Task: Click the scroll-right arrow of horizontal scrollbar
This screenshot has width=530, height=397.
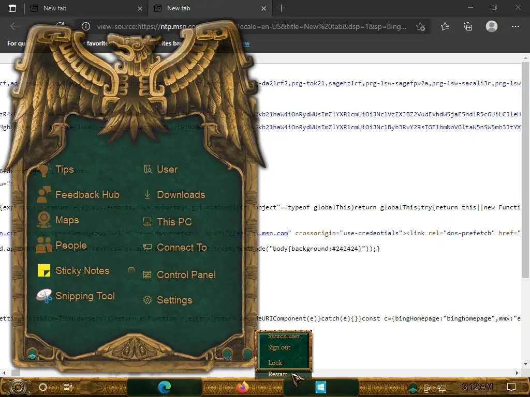Action: point(517,373)
